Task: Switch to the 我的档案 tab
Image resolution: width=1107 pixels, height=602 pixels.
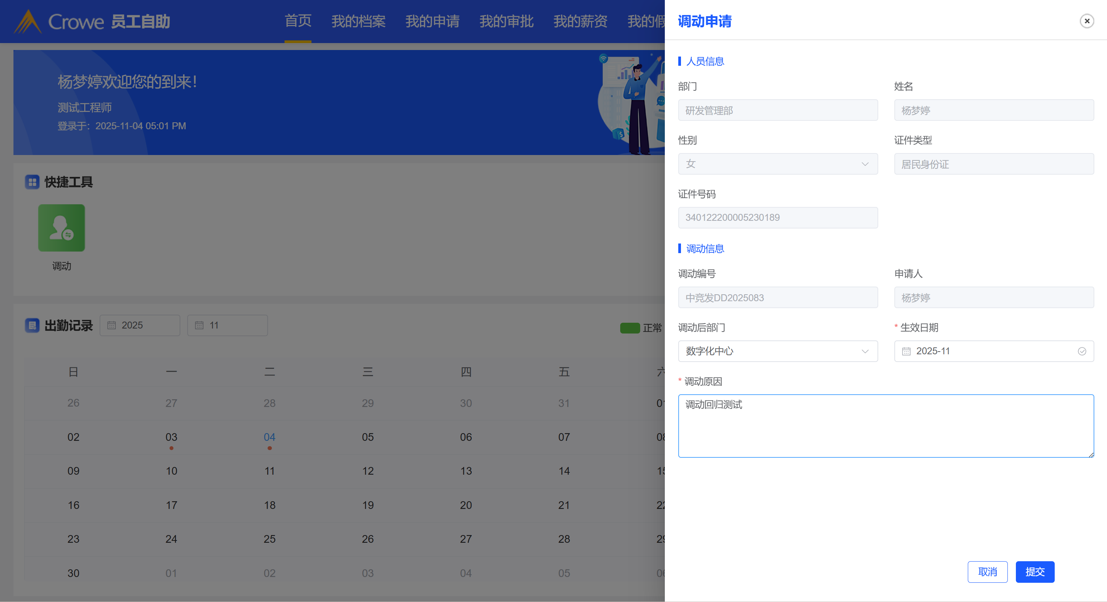Action: pos(358,21)
